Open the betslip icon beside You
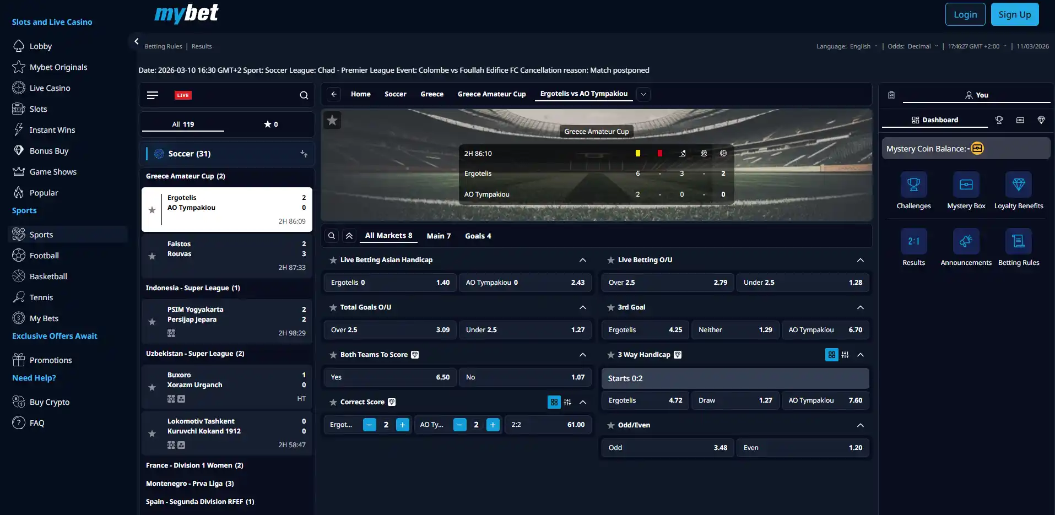Image resolution: width=1055 pixels, height=515 pixels. (891, 95)
